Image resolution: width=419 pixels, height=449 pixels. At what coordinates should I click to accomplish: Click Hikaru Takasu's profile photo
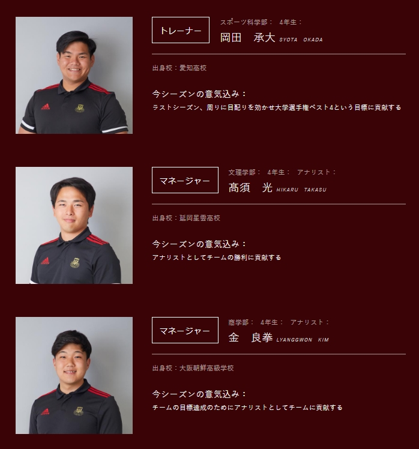74,225
